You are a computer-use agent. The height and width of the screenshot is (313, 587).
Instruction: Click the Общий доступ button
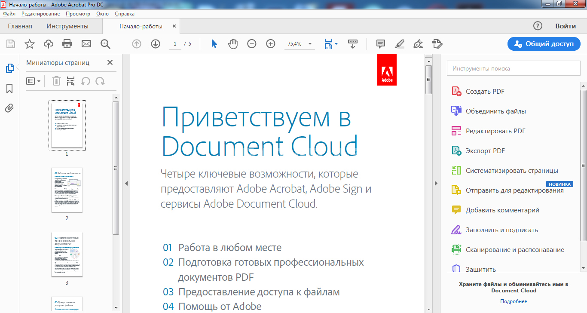pos(544,43)
